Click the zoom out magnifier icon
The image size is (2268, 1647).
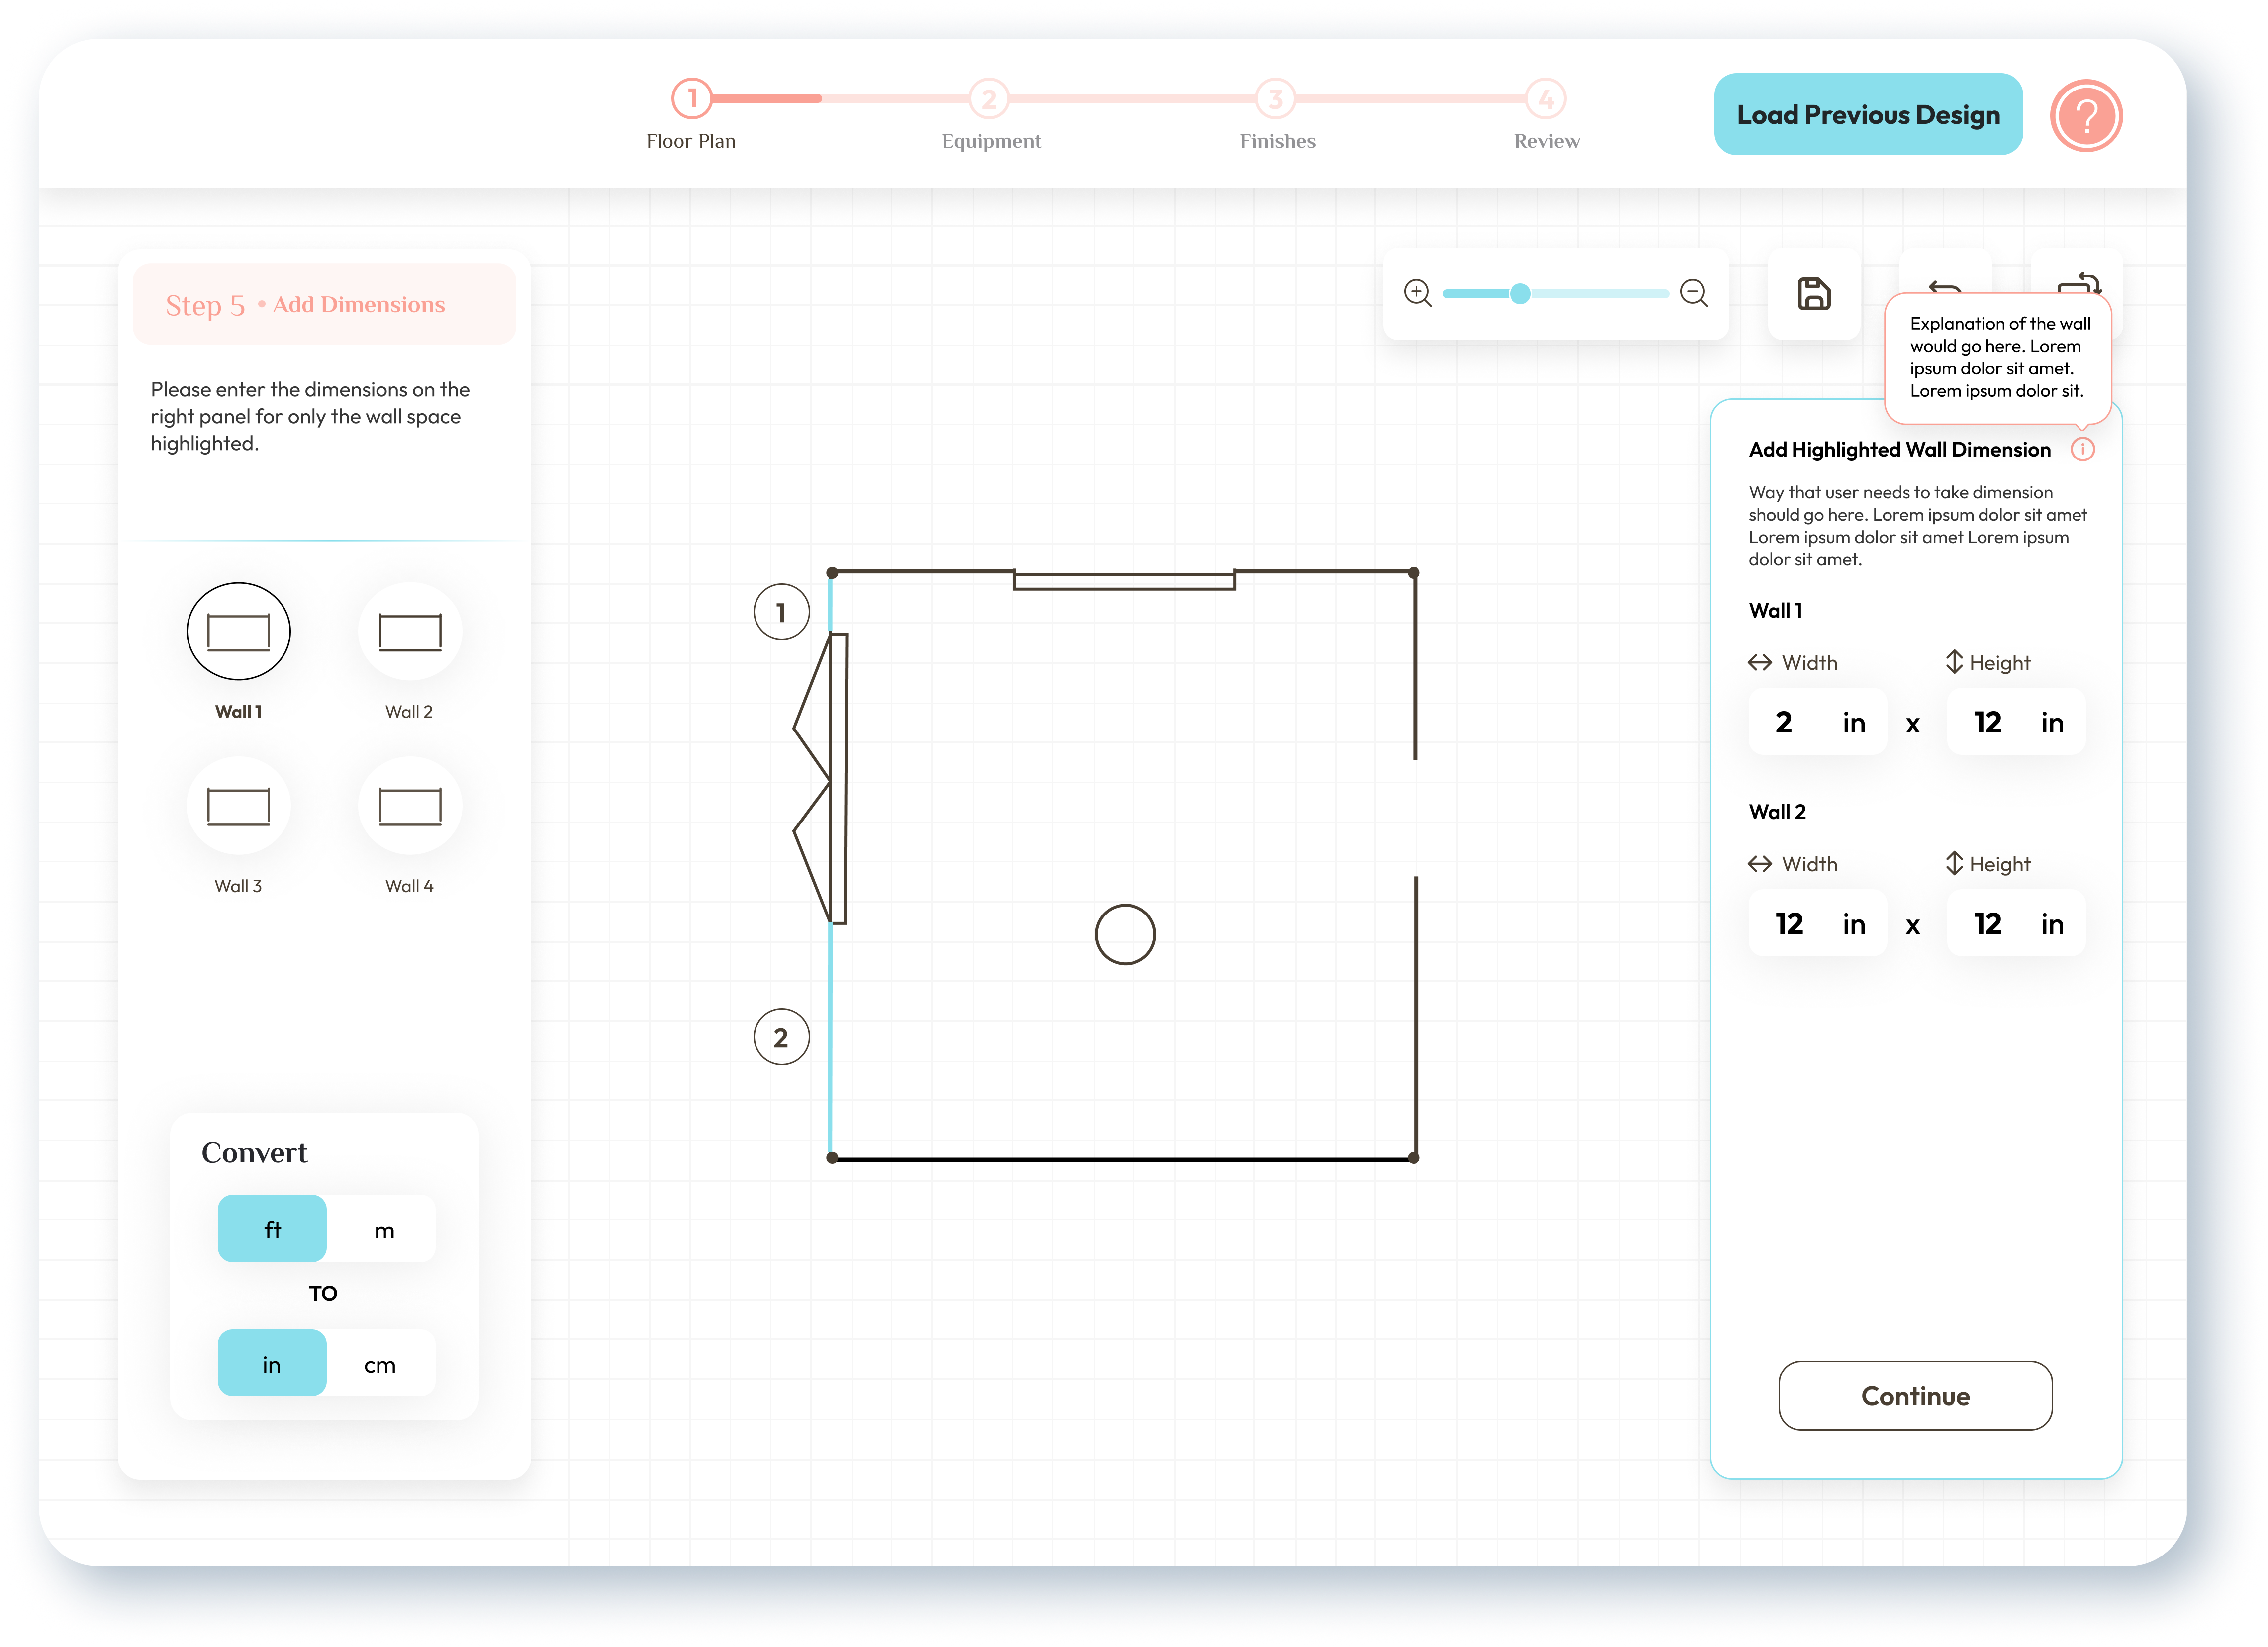pos(1693,294)
